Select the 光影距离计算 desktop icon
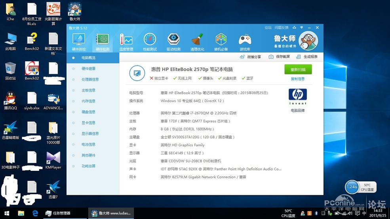 [53, 14]
